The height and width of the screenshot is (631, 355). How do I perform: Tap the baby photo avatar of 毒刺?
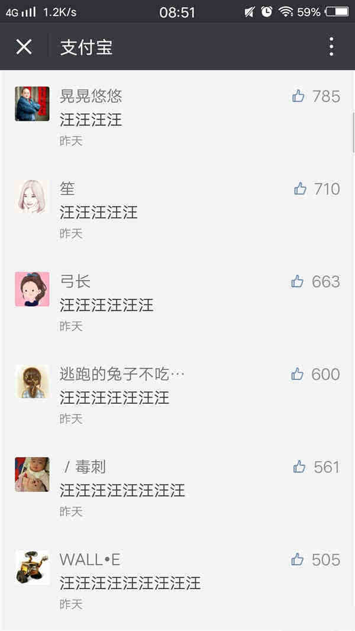point(32,475)
